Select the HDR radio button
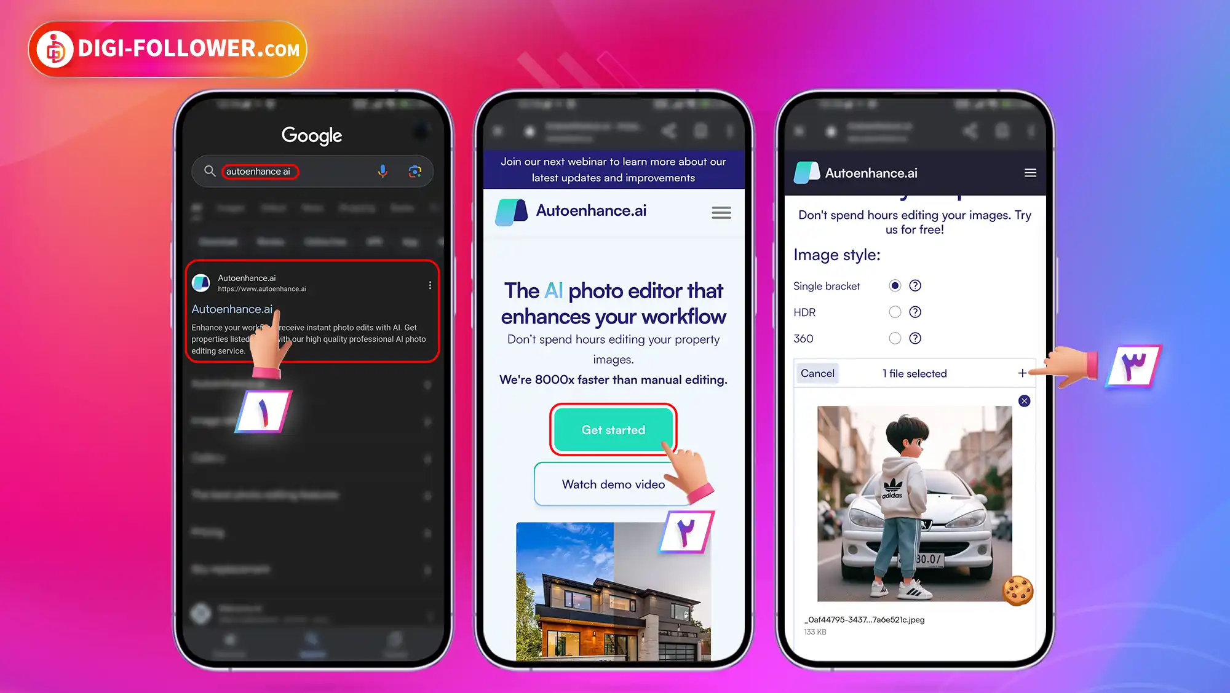Screen dimensions: 1230x693 point(895,312)
